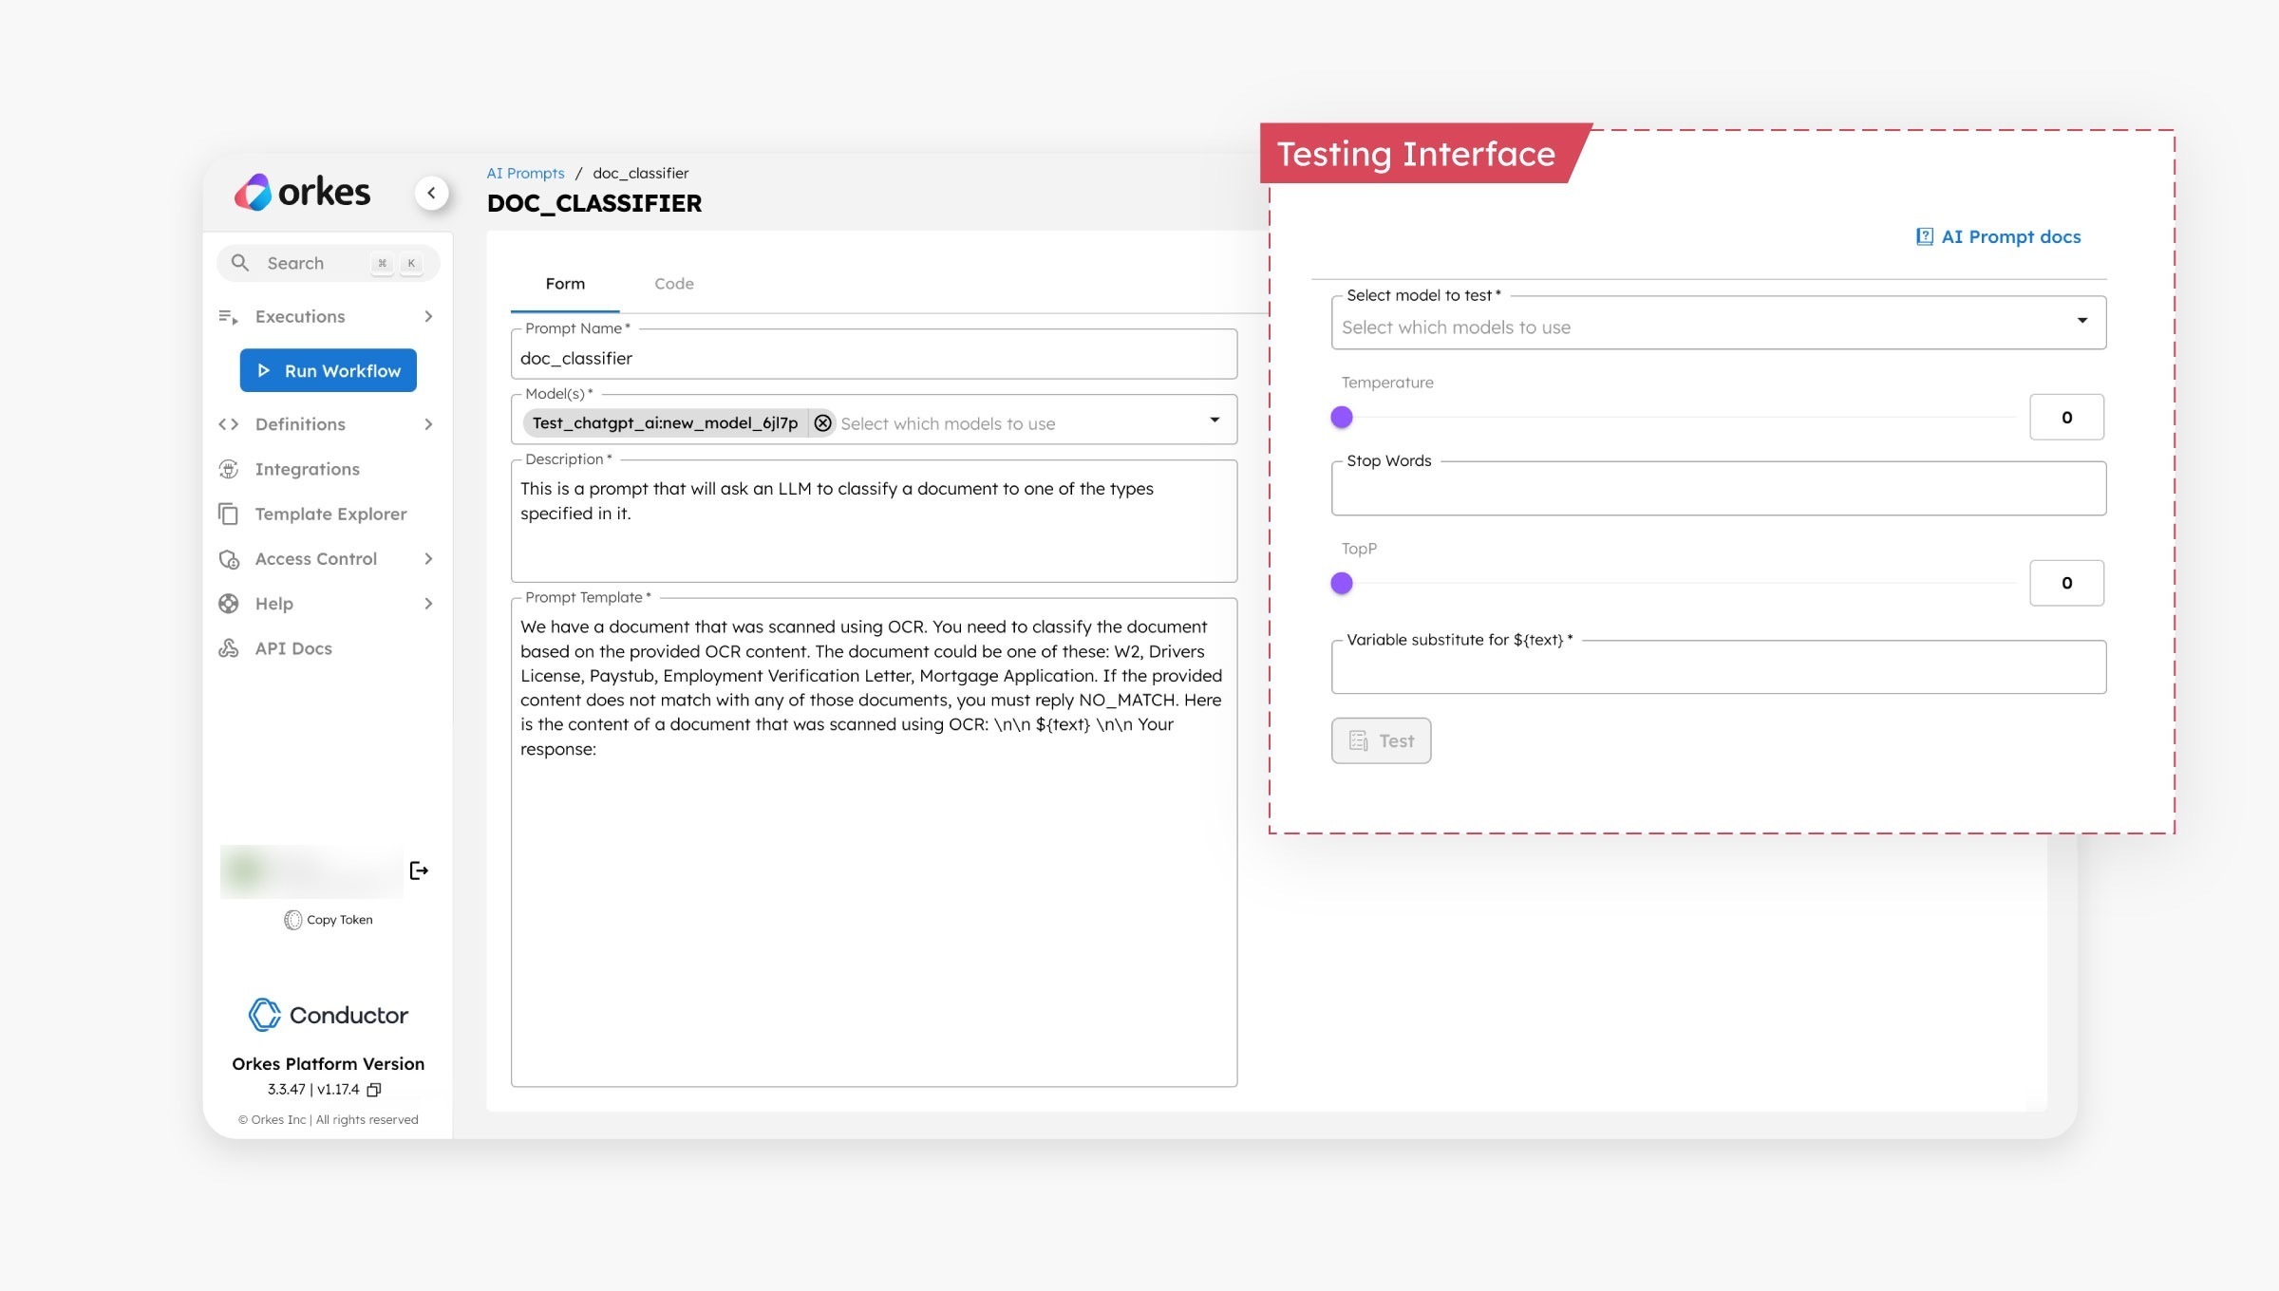The height and width of the screenshot is (1291, 2279).
Task: Switch to the Code tab
Action: (x=673, y=283)
